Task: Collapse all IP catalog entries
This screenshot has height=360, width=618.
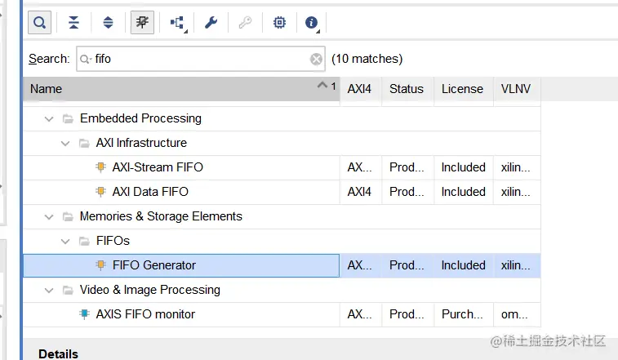Action: tap(73, 23)
